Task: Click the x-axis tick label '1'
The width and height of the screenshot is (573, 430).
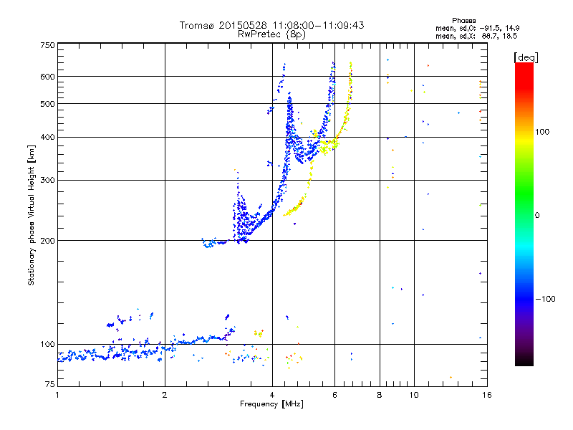Action: pyautogui.click(x=57, y=395)
